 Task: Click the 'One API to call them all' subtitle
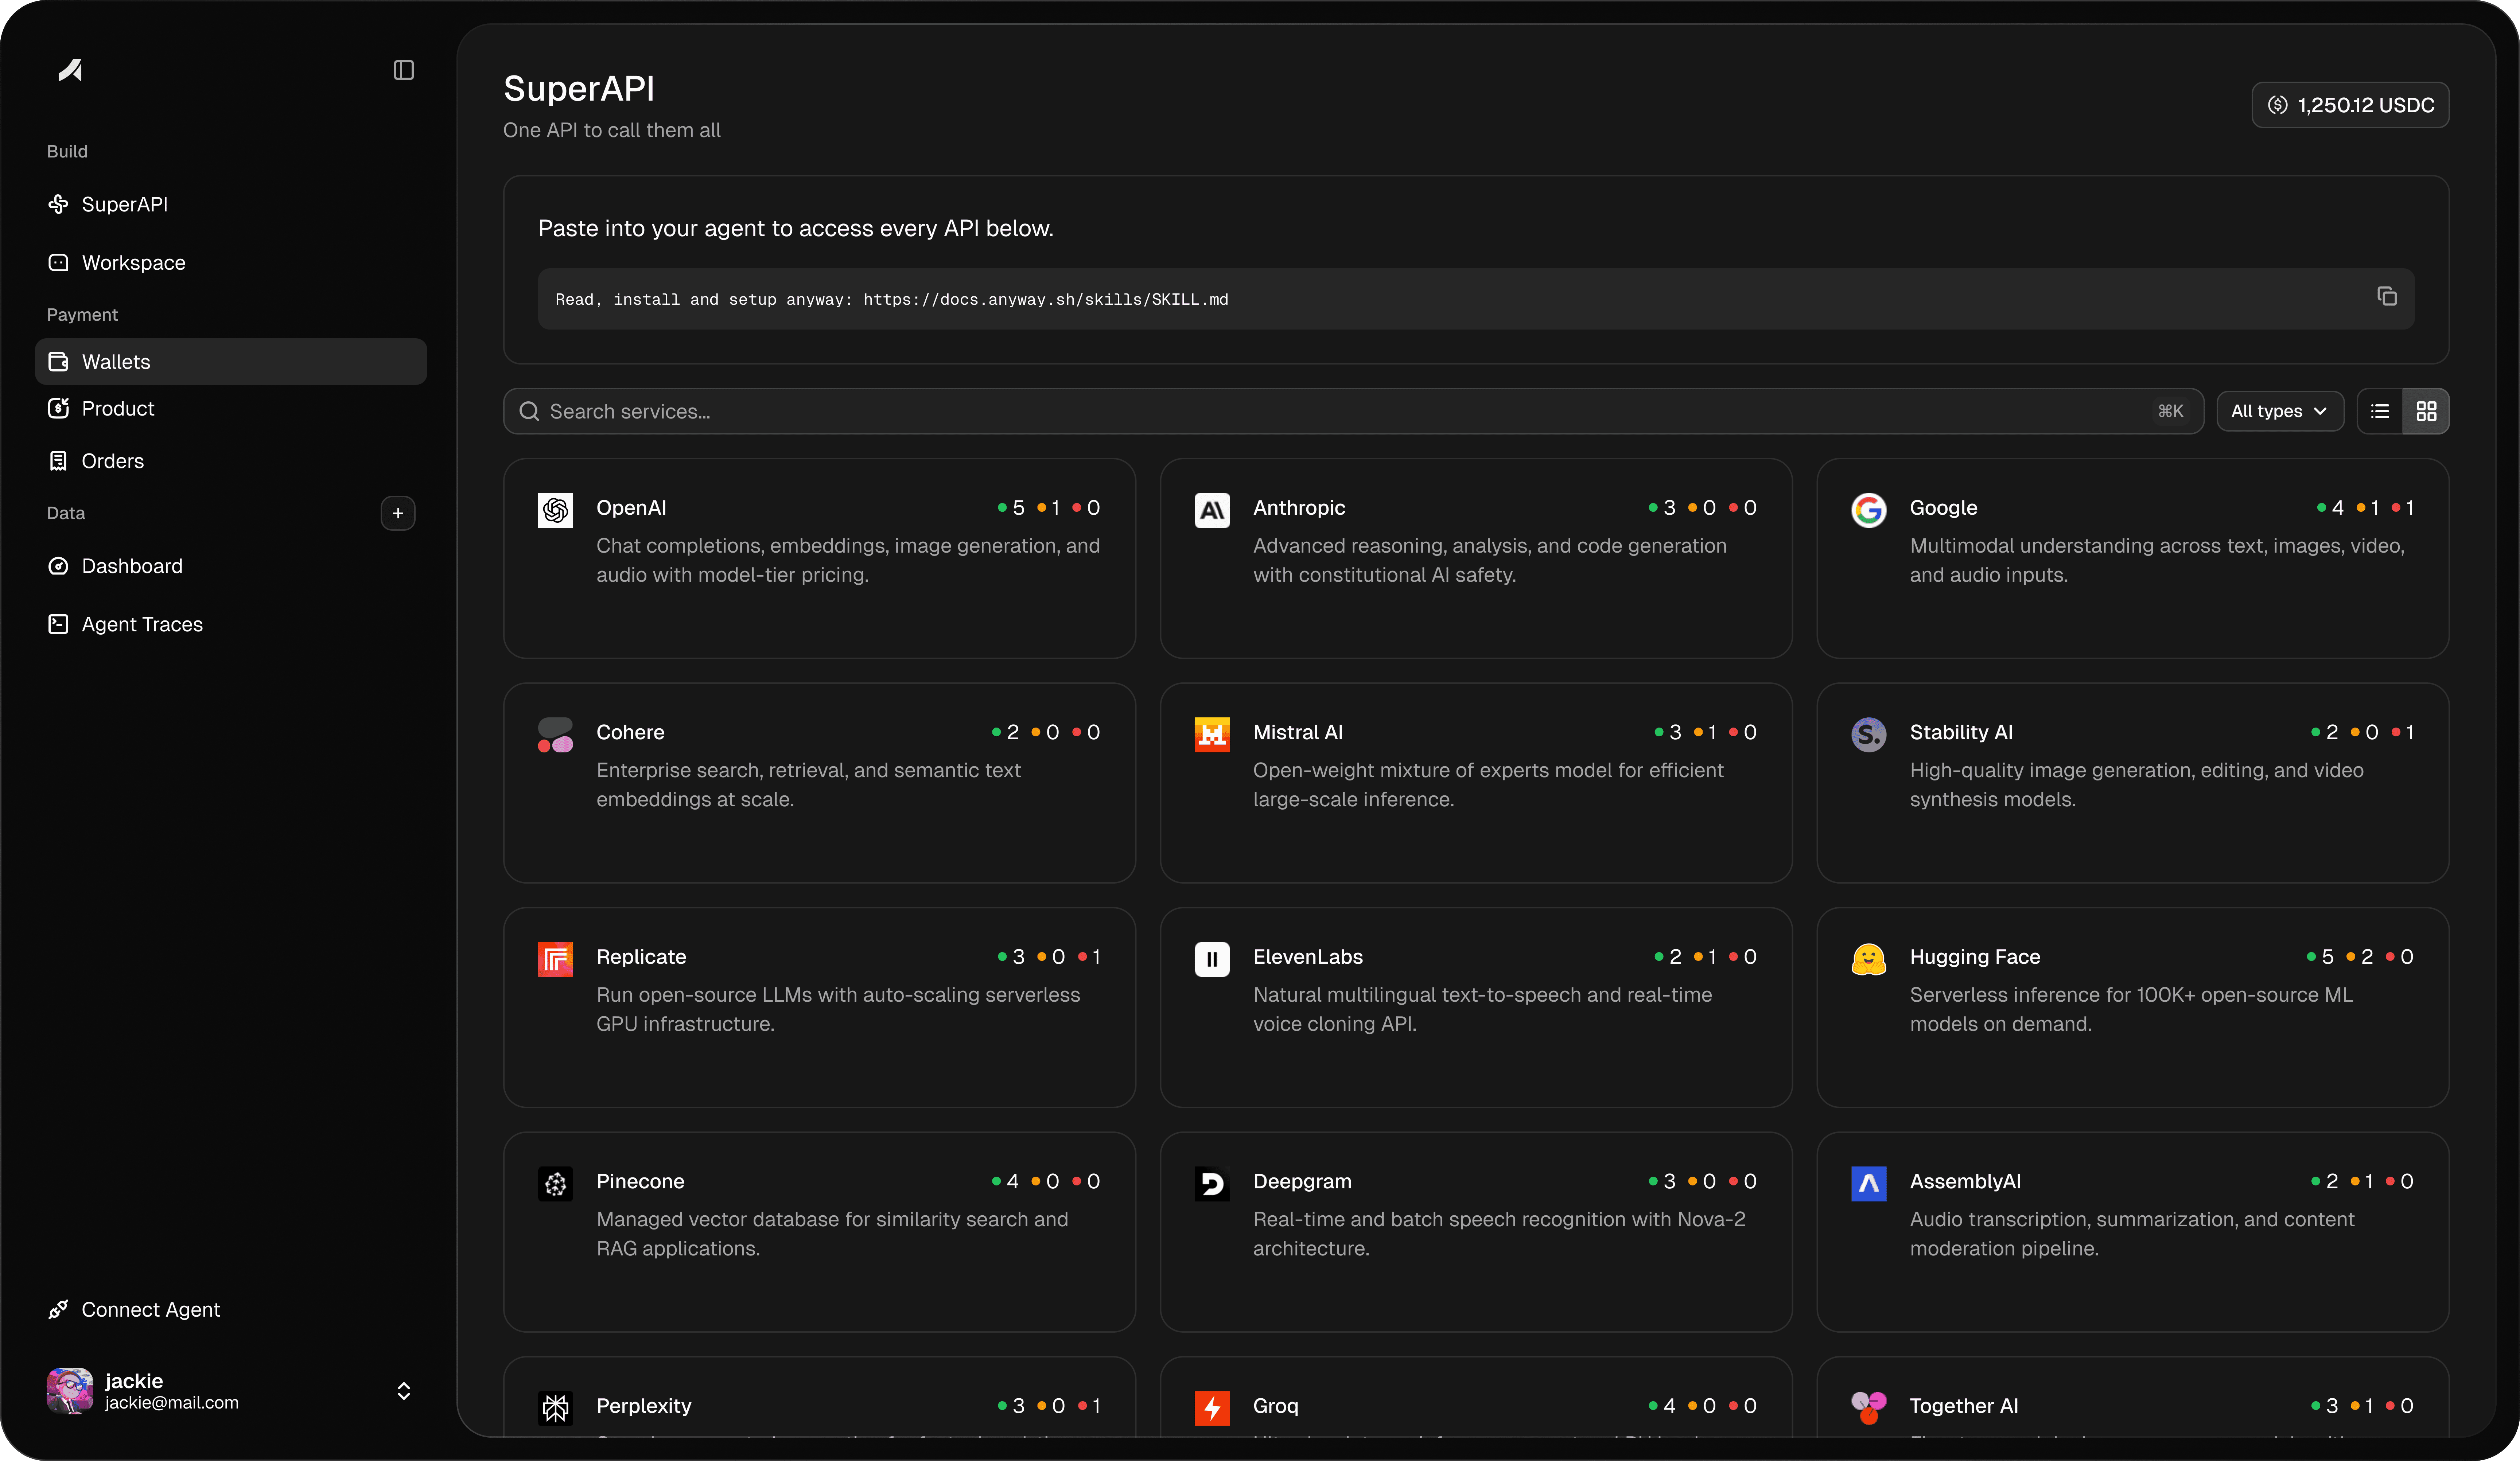(612, 130)
